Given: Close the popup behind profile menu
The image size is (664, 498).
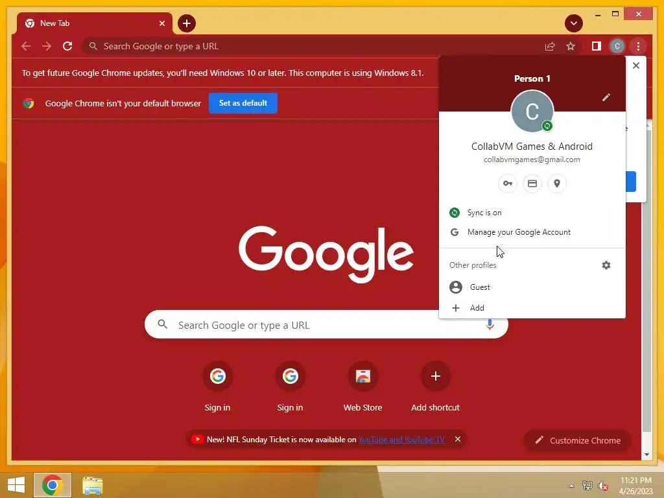Looking at the screenshot, I should [635, 65].
